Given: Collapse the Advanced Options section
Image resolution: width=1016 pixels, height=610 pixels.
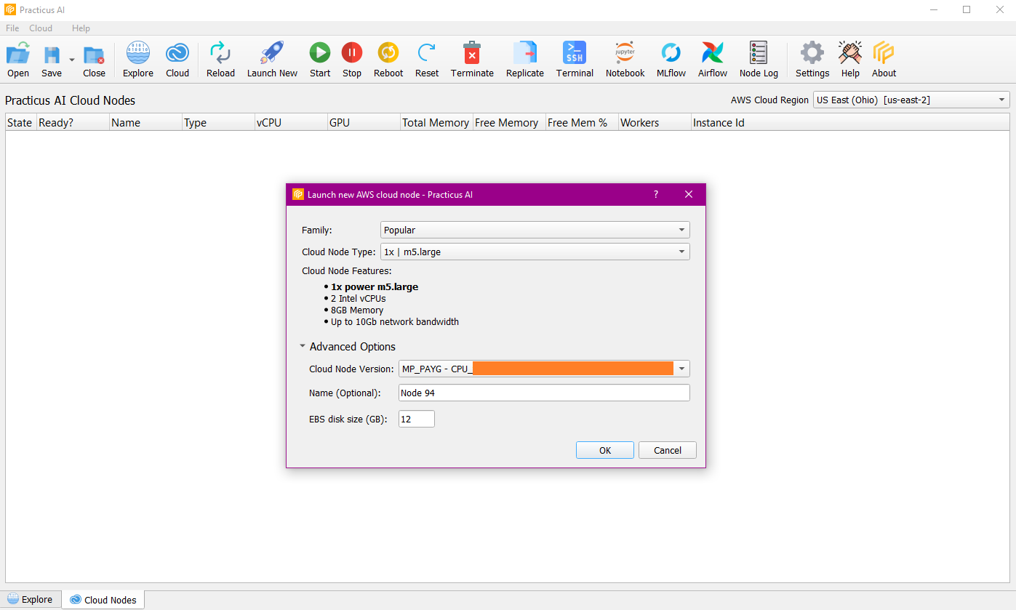Looking at the screenshot, I should pyautogui.click(x=303, y=347).
